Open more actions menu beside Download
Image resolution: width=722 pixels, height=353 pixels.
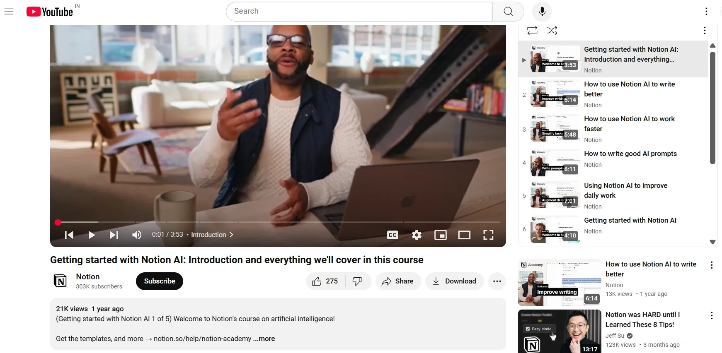point(497,281)
